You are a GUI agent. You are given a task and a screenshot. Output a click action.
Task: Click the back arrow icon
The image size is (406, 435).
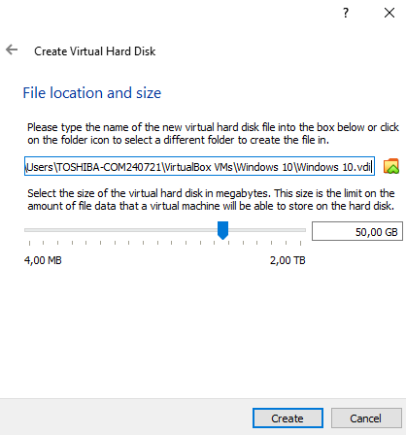pos(12,50)
